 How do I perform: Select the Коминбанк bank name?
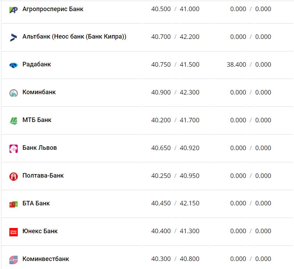coord(39,92)
